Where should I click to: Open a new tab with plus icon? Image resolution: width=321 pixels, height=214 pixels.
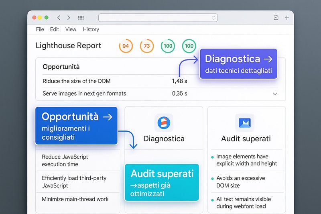click(287, 18)
